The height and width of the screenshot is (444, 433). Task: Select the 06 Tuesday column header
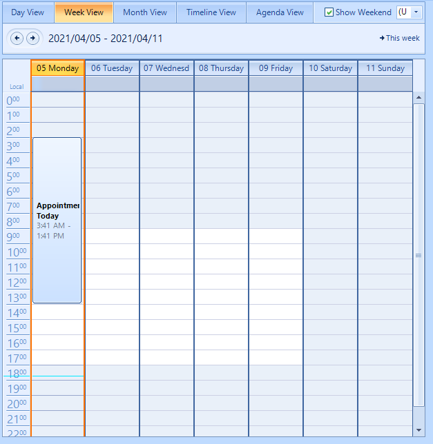(x=112, y=68)
